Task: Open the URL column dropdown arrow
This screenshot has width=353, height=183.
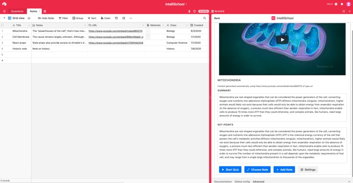Action: pyautogui.click(x=143, y=25)
